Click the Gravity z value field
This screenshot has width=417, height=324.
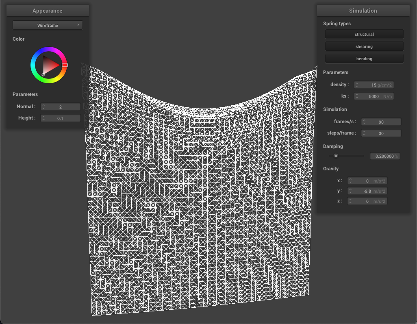[367, 201]
